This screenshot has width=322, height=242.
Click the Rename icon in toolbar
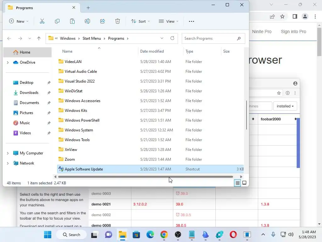tap(87, 21)
